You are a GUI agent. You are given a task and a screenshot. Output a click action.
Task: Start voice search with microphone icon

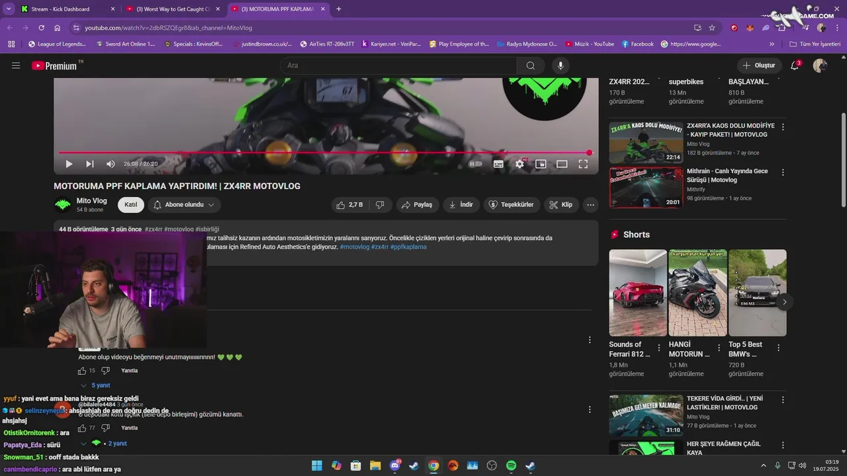560,65
